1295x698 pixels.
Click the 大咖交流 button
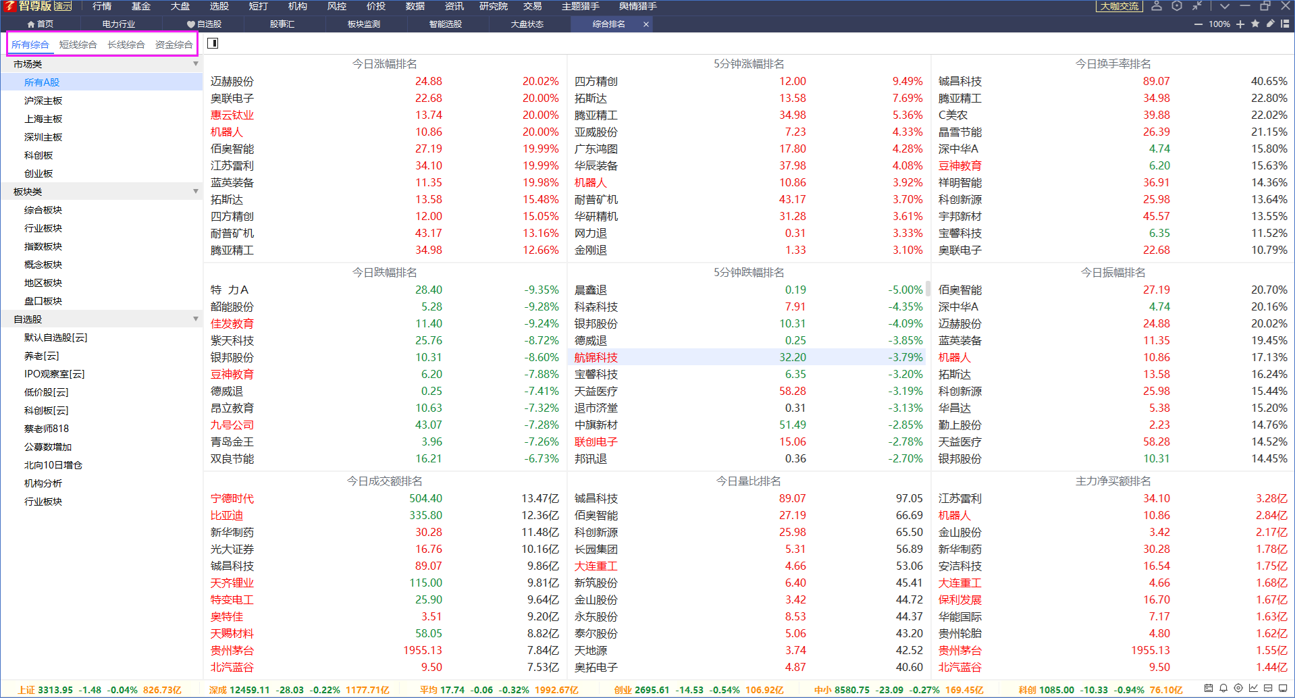pyautogui.click(x=1119, y=6)
